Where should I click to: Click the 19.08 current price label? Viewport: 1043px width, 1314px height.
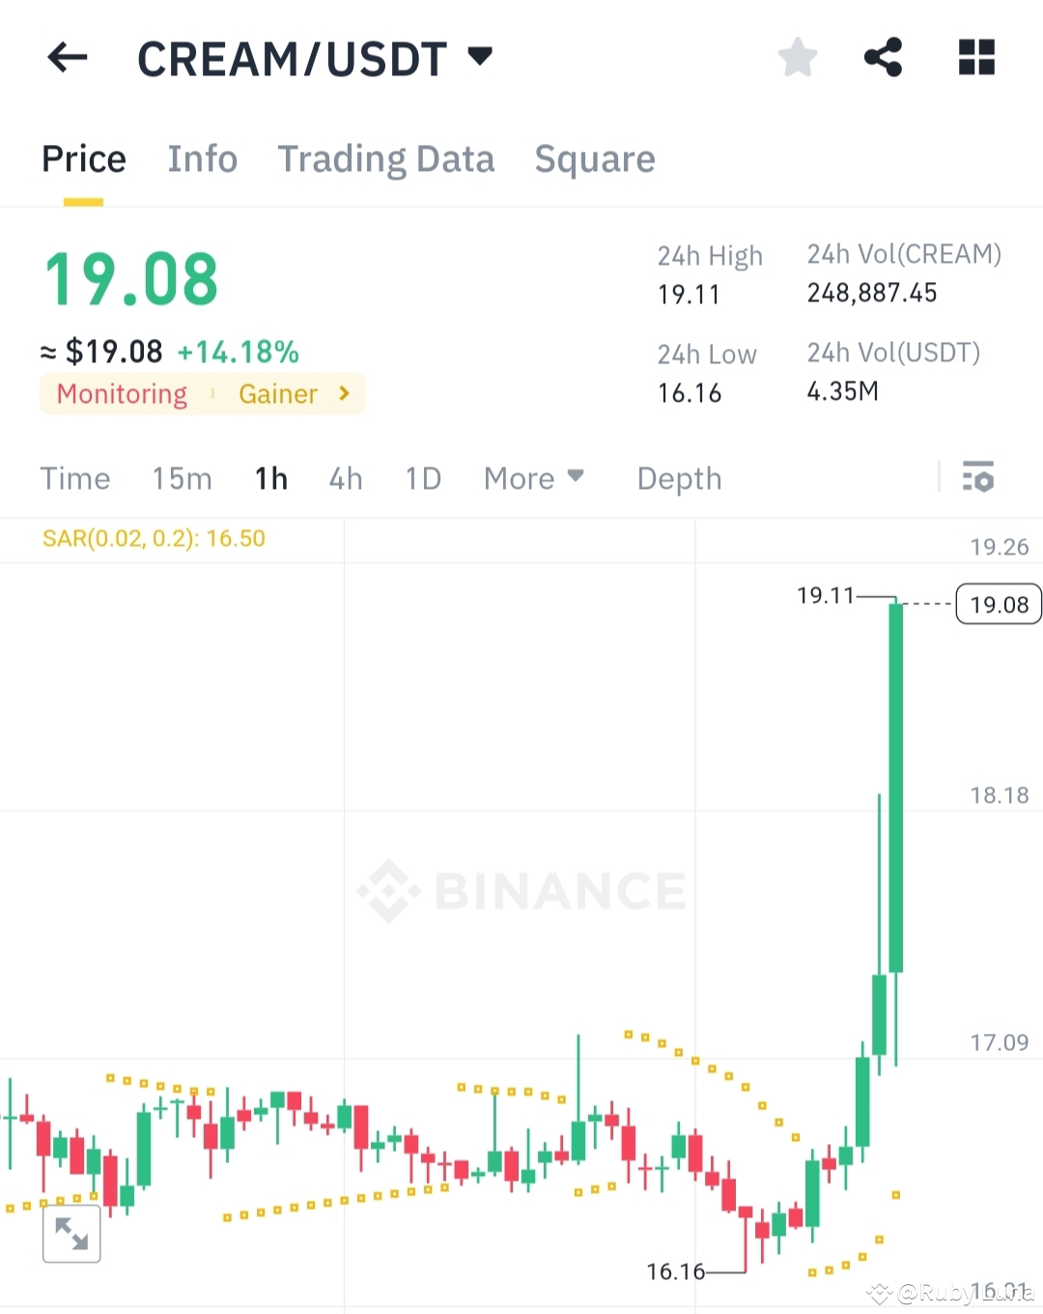[999, 604]
